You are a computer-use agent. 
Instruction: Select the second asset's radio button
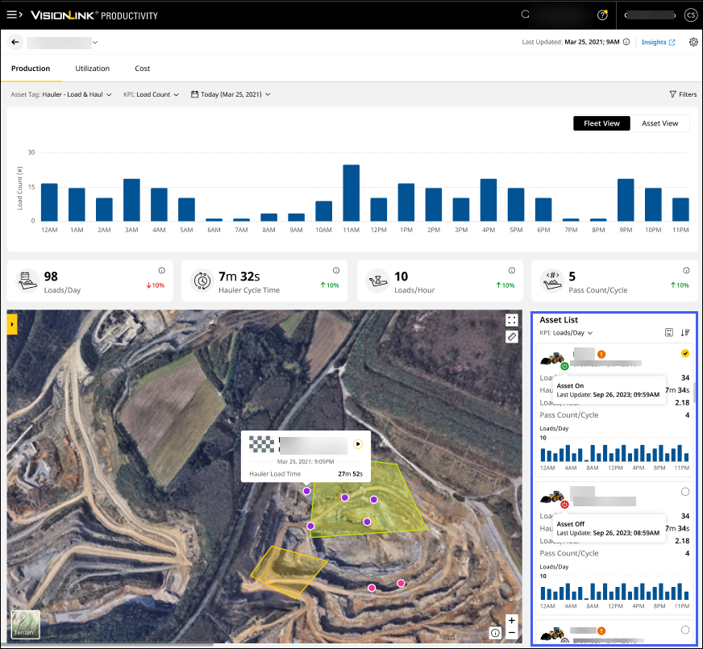(685, 492)
